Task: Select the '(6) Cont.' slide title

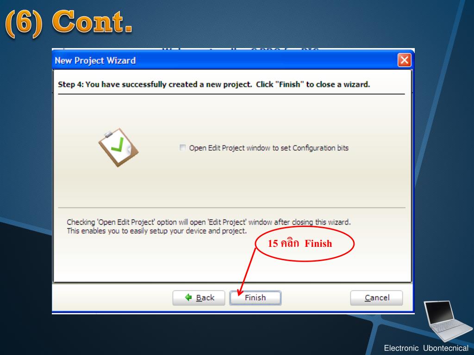Action: [69, 22]
